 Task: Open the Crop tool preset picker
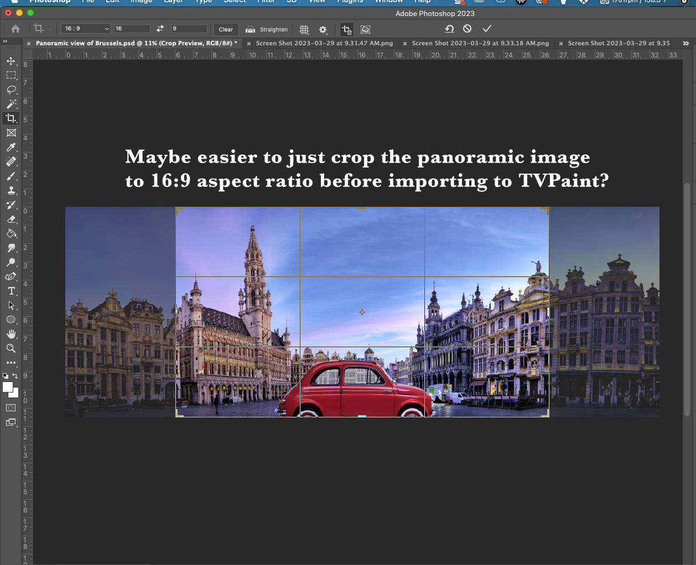(x=42, y=29)
